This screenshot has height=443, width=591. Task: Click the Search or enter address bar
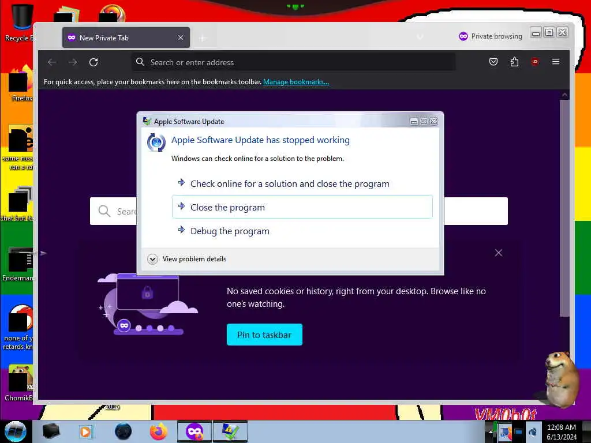[294, 62]
